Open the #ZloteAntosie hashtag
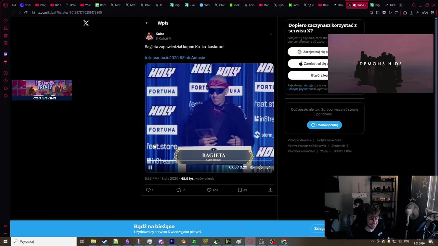 coord(192,58)
